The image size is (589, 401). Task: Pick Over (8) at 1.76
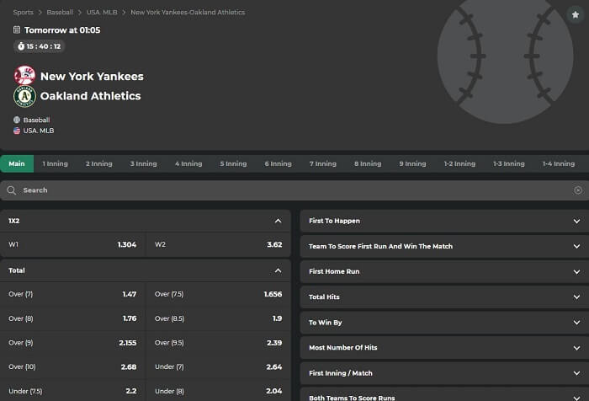[72, 318]
